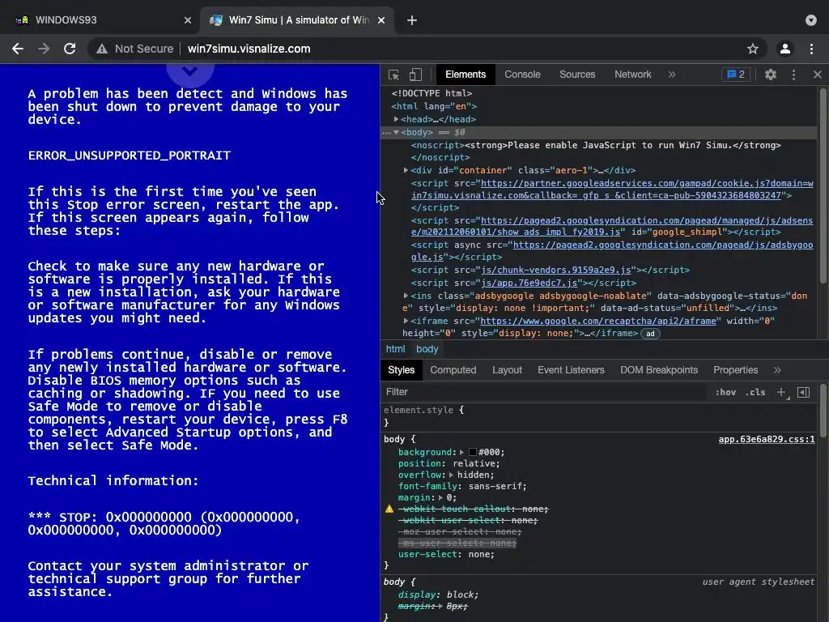Toggle the .cls class editor button
The height and width of the screenshot is (622, 829).
tap(755, 392)
